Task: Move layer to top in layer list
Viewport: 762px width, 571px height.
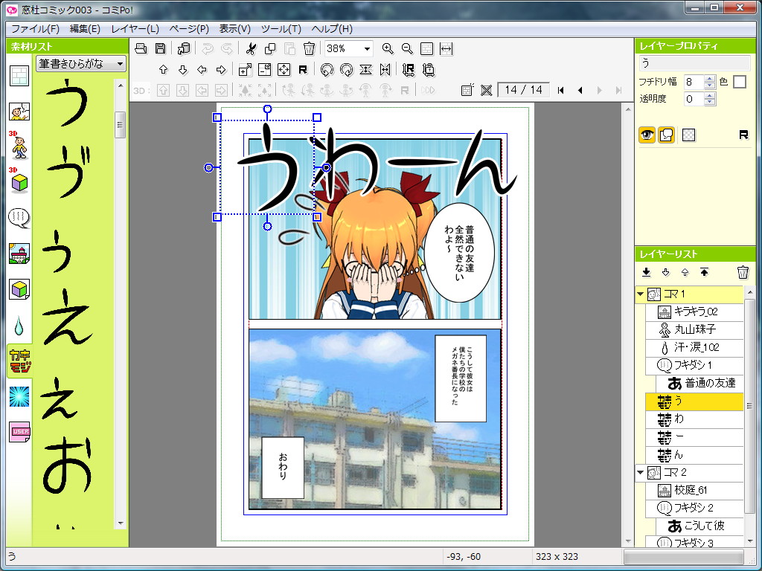Action: coord(705,272)
